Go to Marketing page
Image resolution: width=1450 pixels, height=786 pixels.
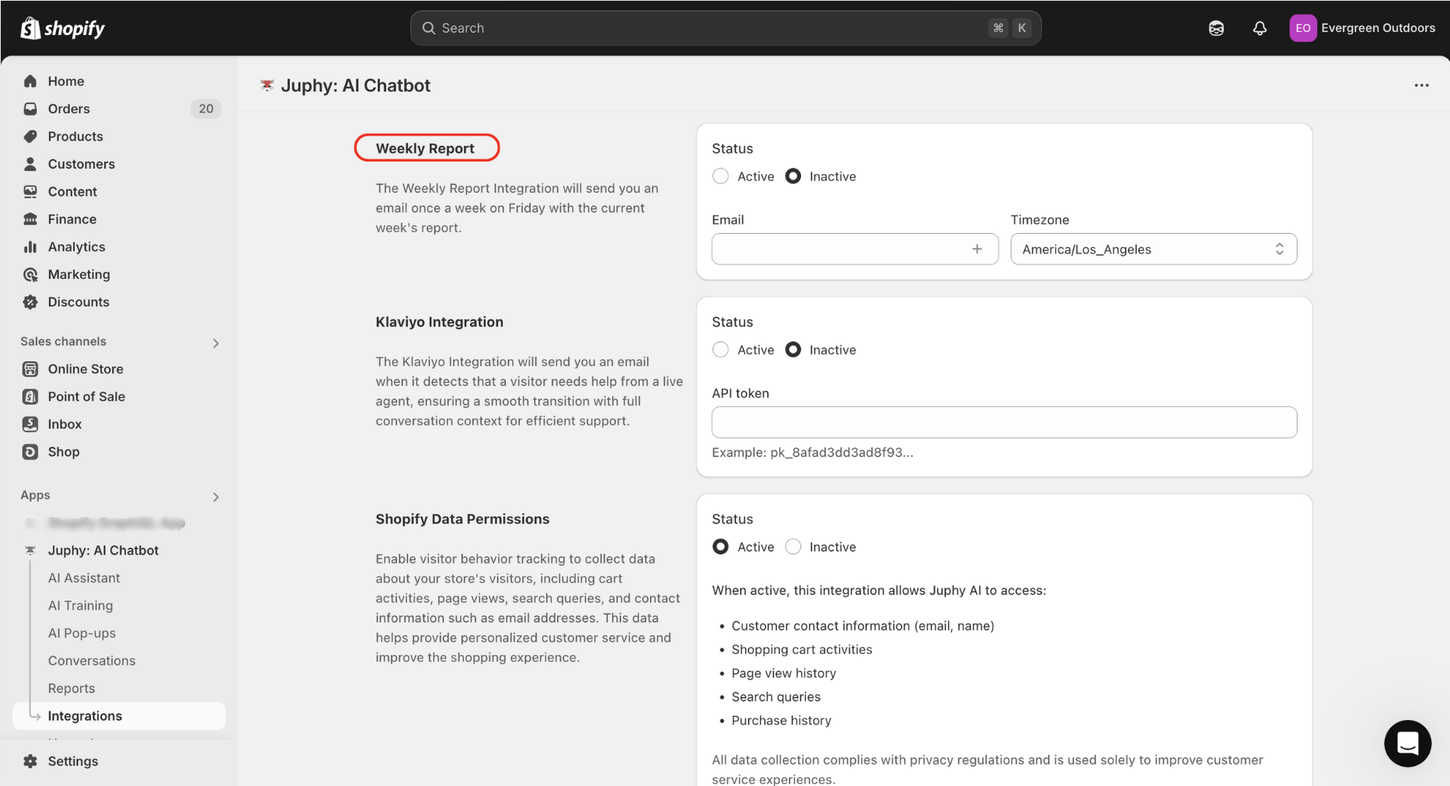[79, 274]
